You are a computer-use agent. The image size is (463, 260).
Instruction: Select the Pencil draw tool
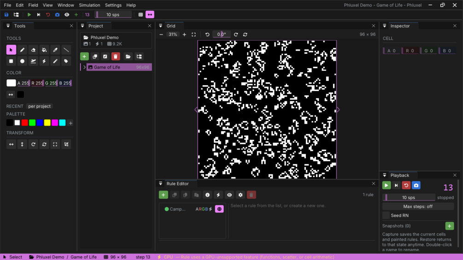22,50
